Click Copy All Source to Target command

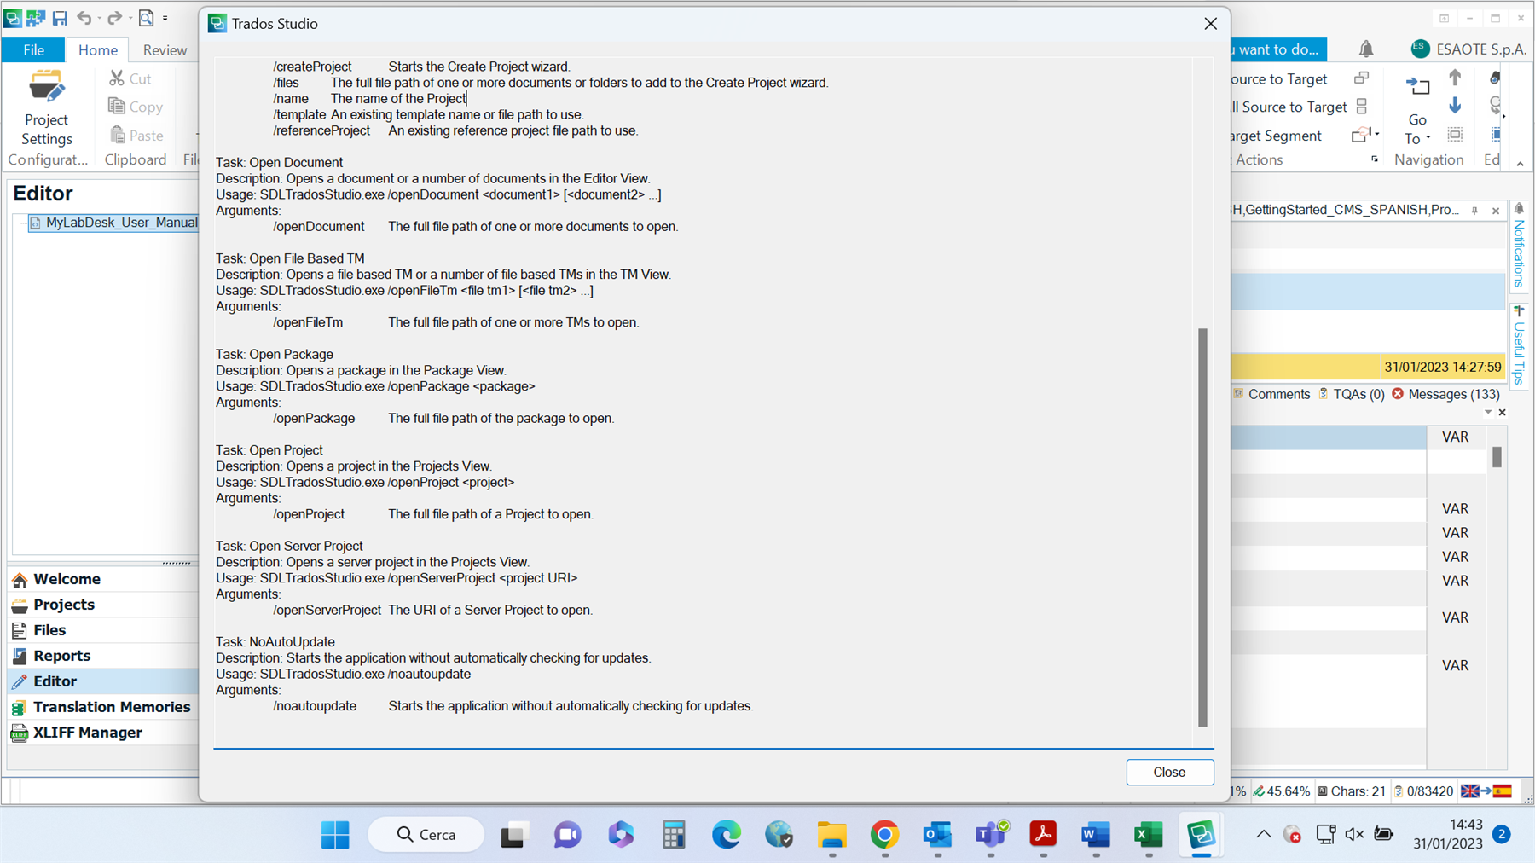click(1289, 107)
